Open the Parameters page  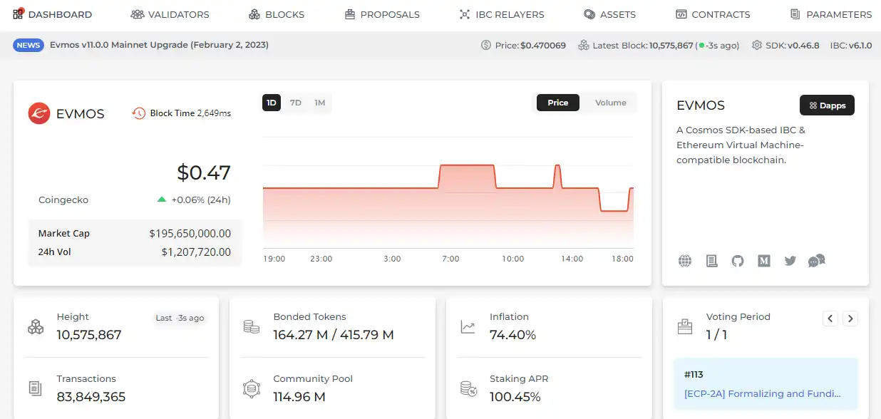[x=830, y=14]
